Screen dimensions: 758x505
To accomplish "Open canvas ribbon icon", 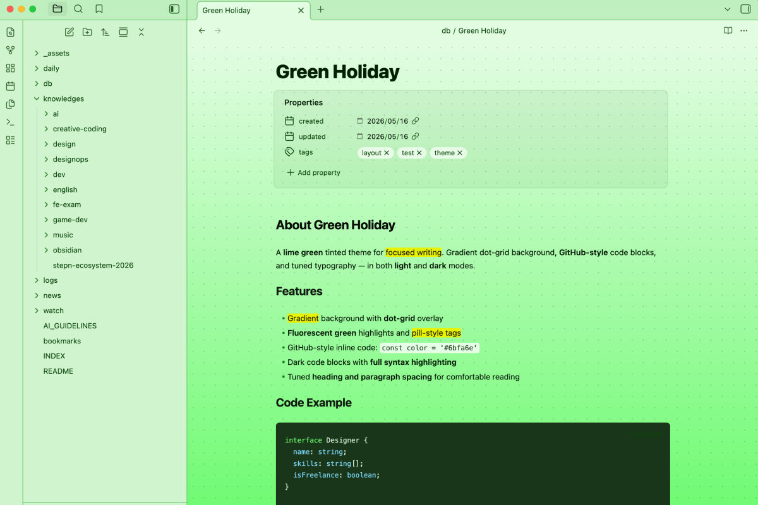I will coord(10,68).
